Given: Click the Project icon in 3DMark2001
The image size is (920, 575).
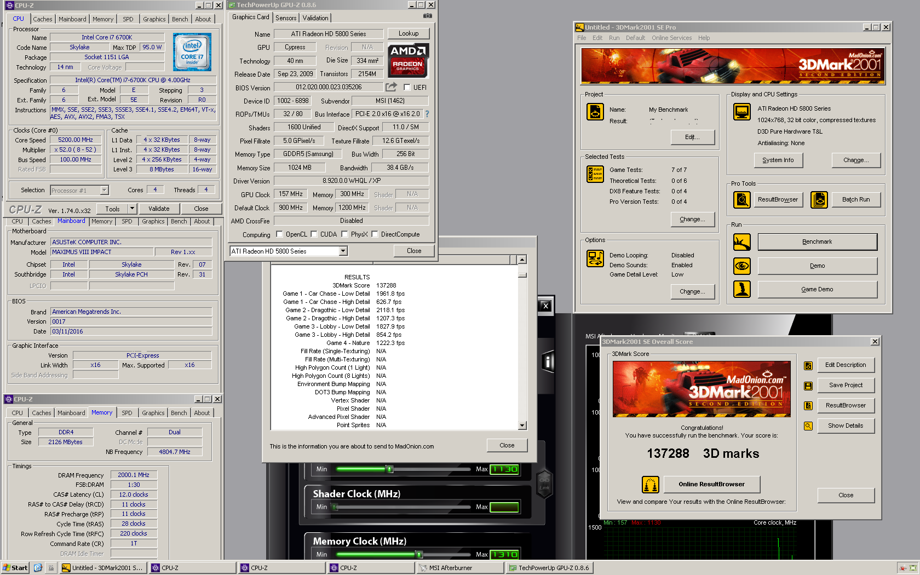Looking at the screenshot, I should pos(595,112).
